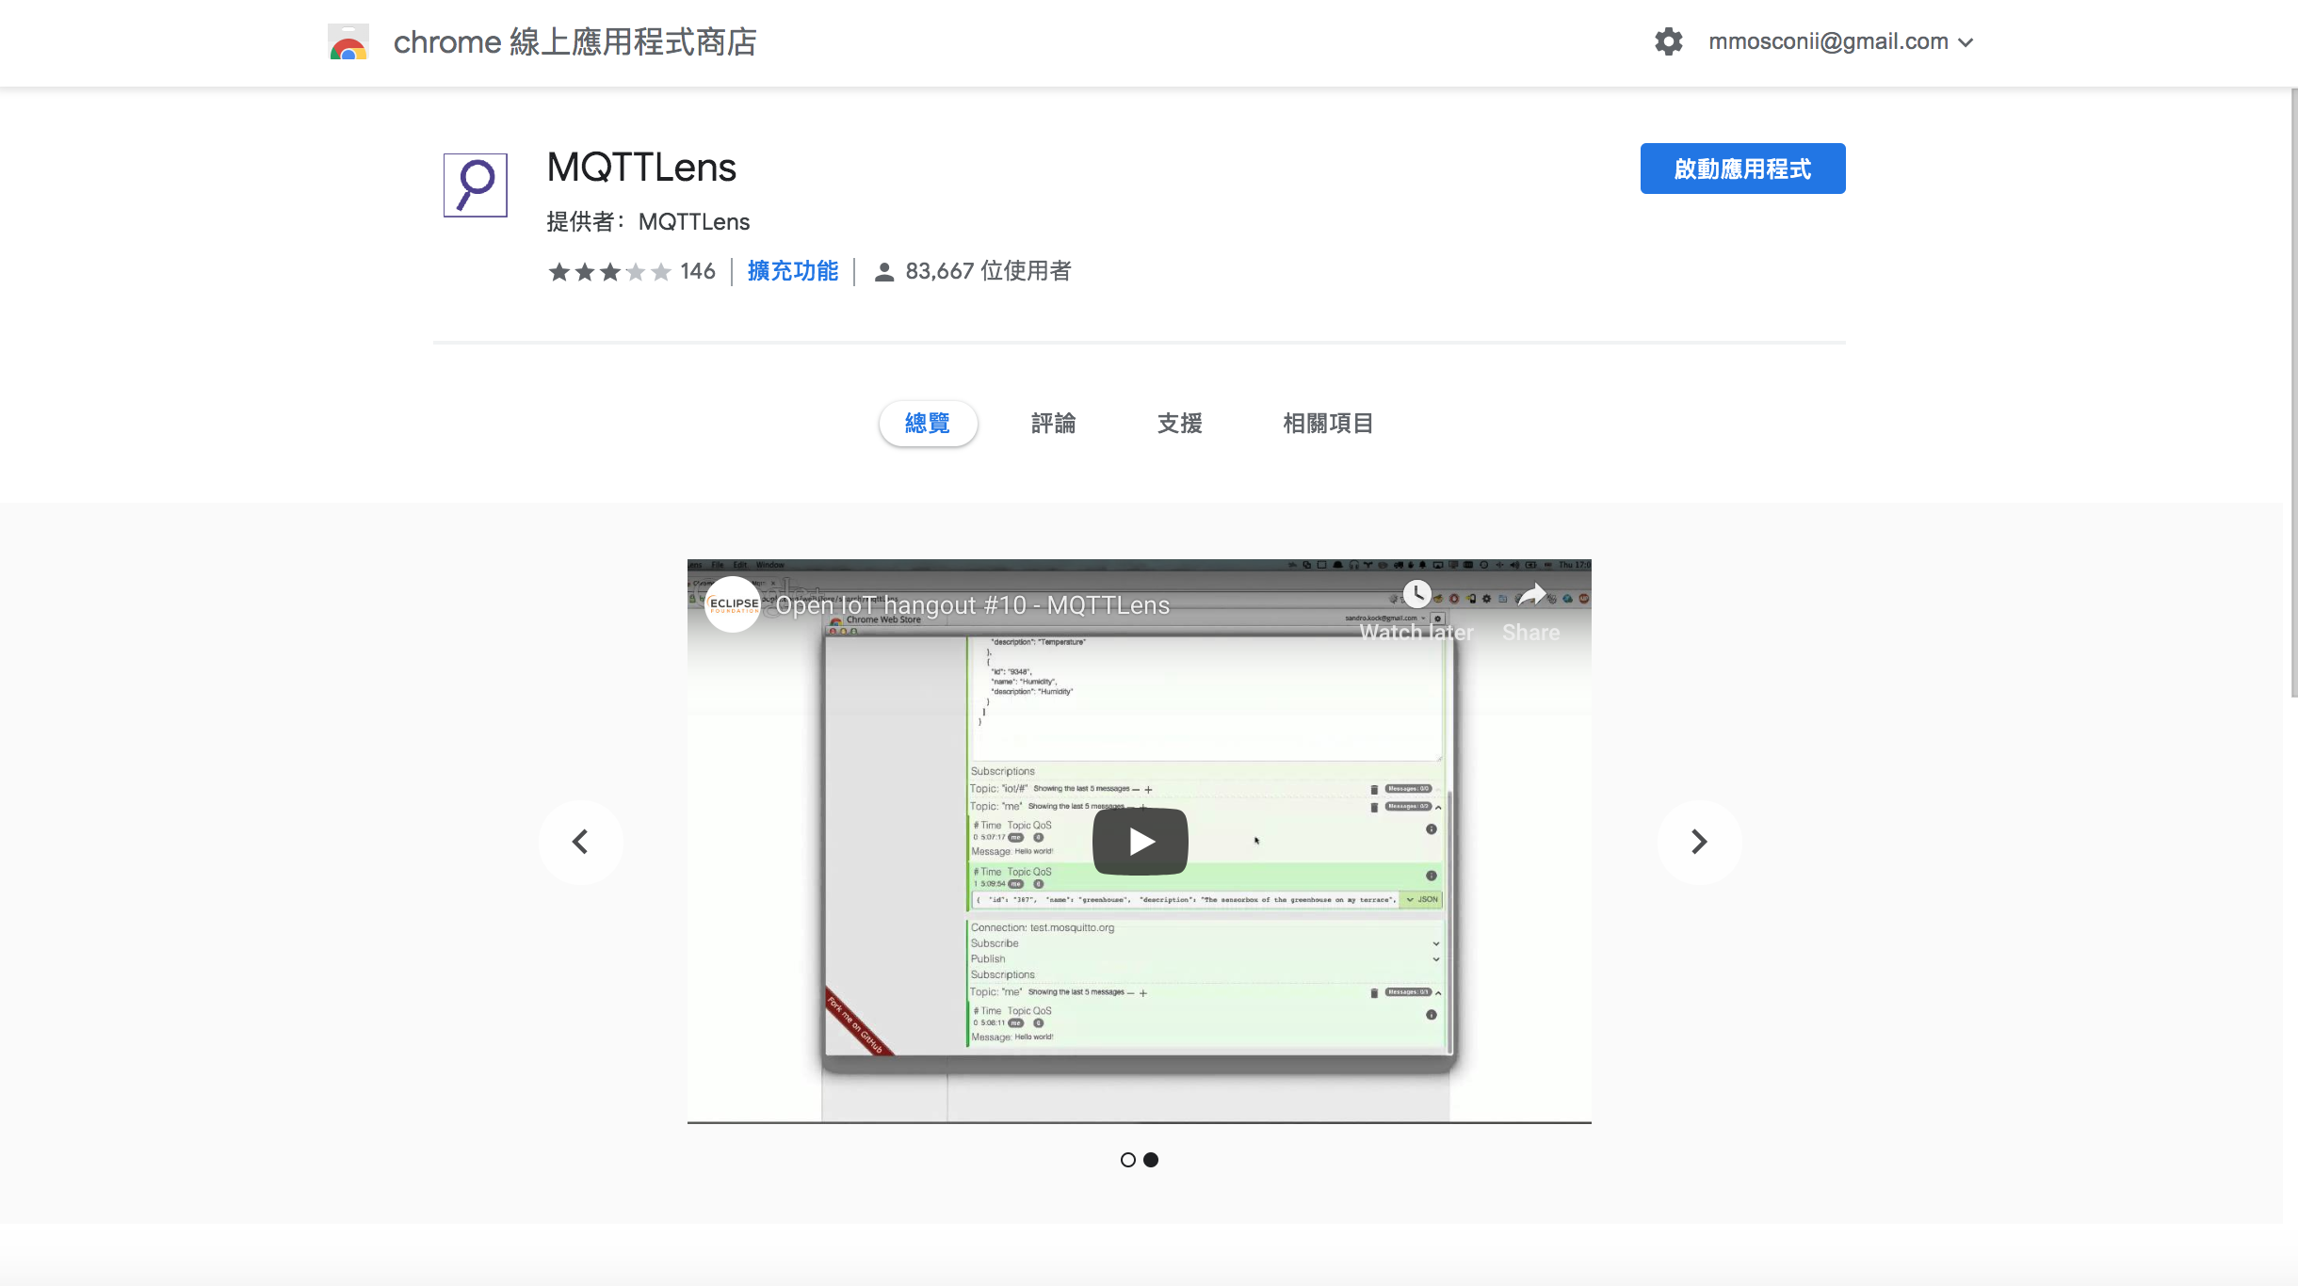Click the video Share arrow icon

point(1531,595)
